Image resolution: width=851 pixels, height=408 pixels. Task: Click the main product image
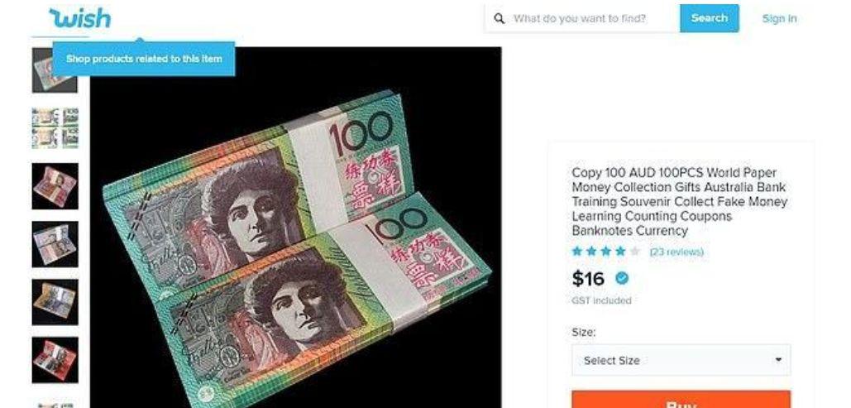tap(296, 227)
